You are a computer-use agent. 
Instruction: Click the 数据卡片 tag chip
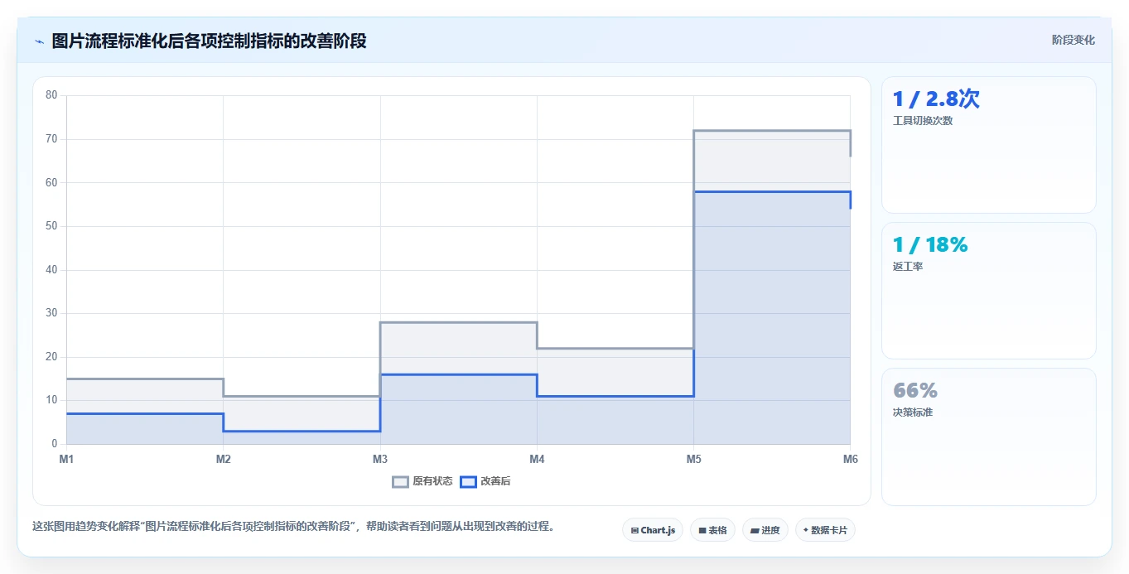click(825, 530)
